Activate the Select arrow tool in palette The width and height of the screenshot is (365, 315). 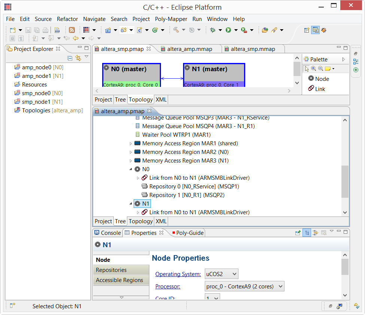tap(307, 69)
